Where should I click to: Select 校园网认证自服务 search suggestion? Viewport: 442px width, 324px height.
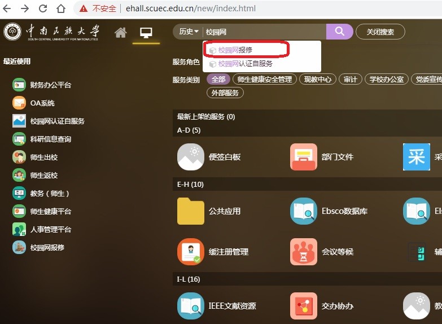click(245, 64)
